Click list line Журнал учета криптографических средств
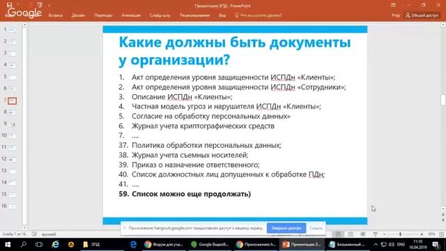The image size is (446, 251). 203,125
